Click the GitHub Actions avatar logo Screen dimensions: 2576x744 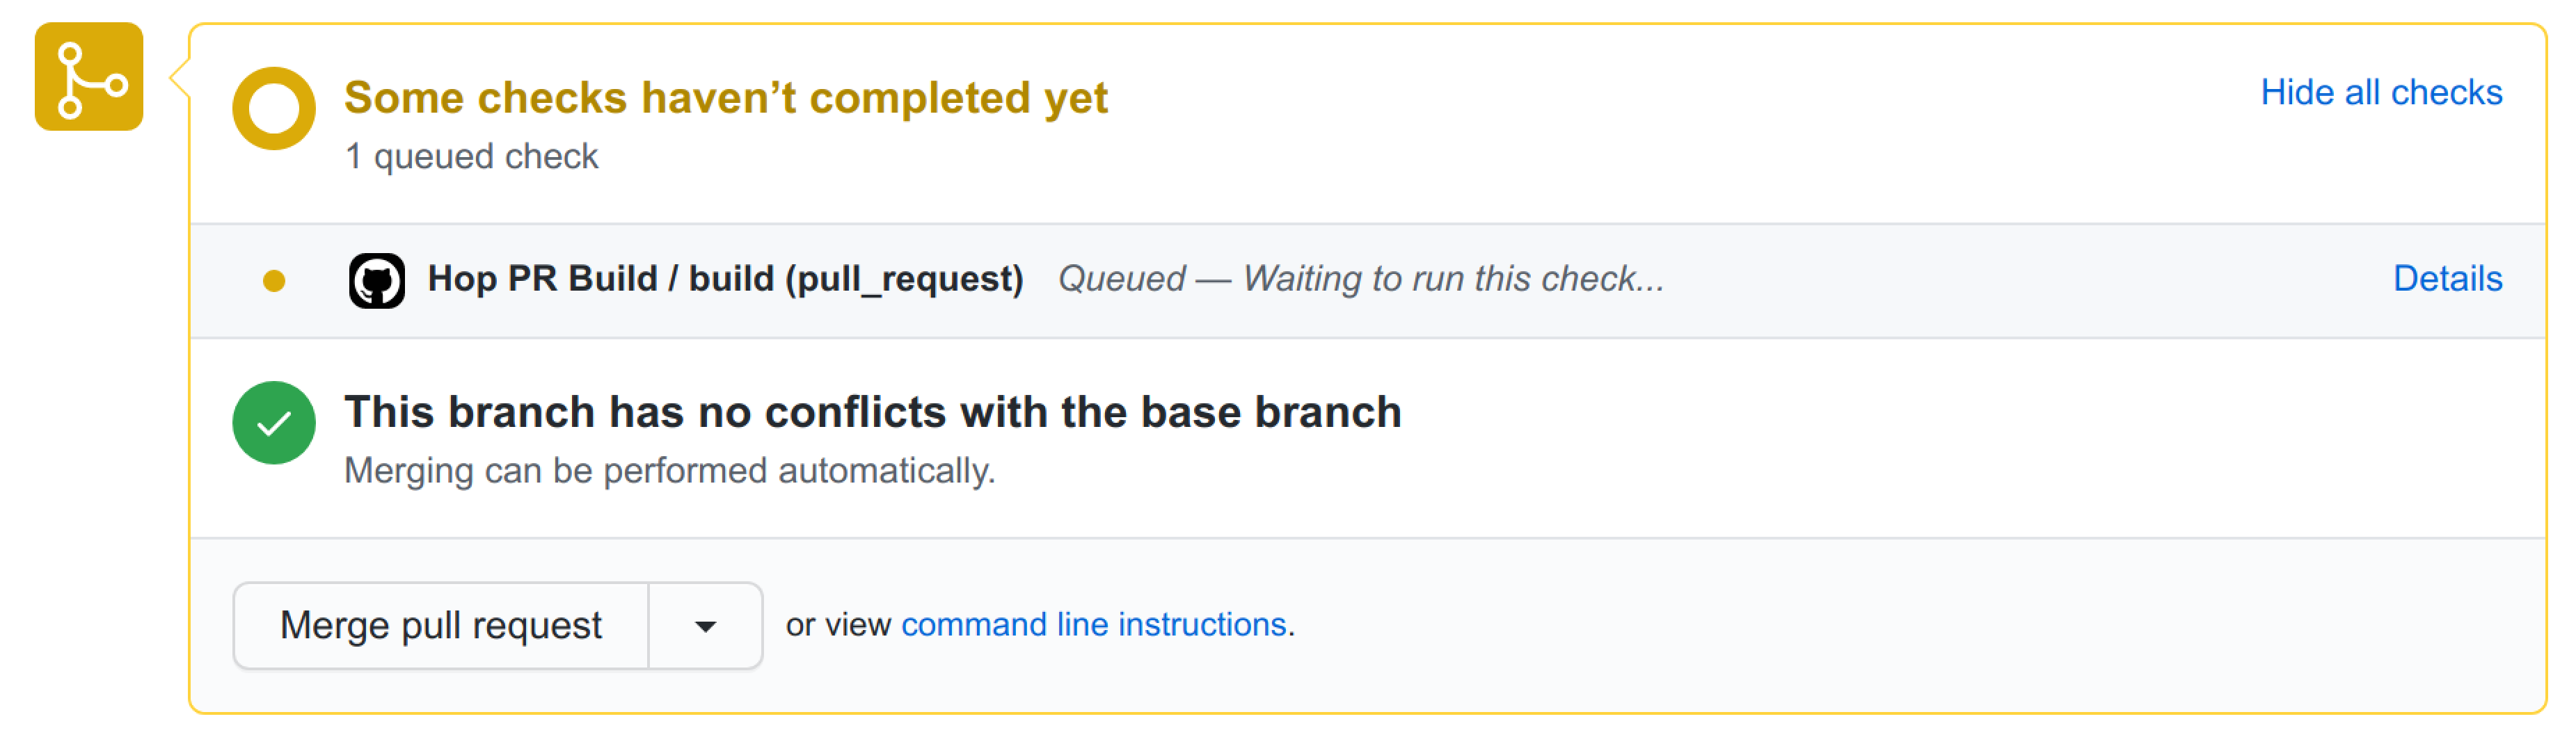376,281
